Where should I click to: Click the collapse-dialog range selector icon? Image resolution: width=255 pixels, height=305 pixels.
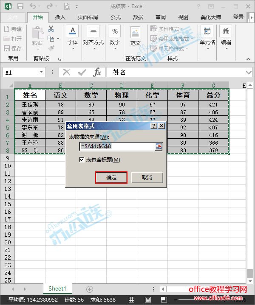coord(159,146)
